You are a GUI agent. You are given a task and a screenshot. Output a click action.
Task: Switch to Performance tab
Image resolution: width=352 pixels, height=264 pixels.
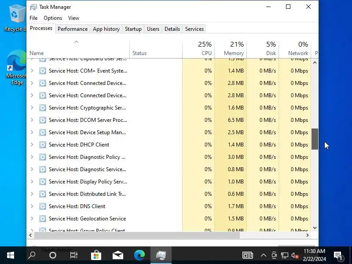coord(73,29)
